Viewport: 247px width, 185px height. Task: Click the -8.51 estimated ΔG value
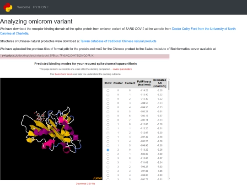coord(160,128)
